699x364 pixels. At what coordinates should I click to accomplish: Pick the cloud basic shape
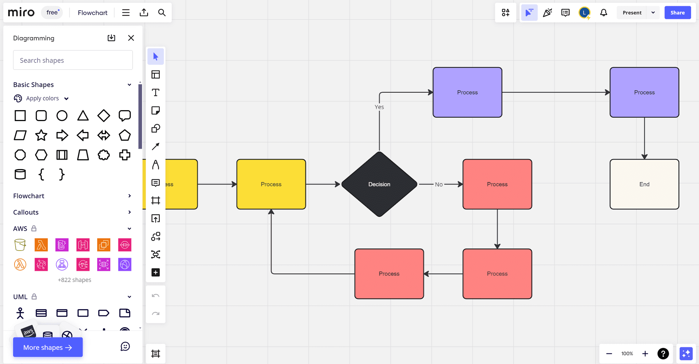[x=104, y=155]
